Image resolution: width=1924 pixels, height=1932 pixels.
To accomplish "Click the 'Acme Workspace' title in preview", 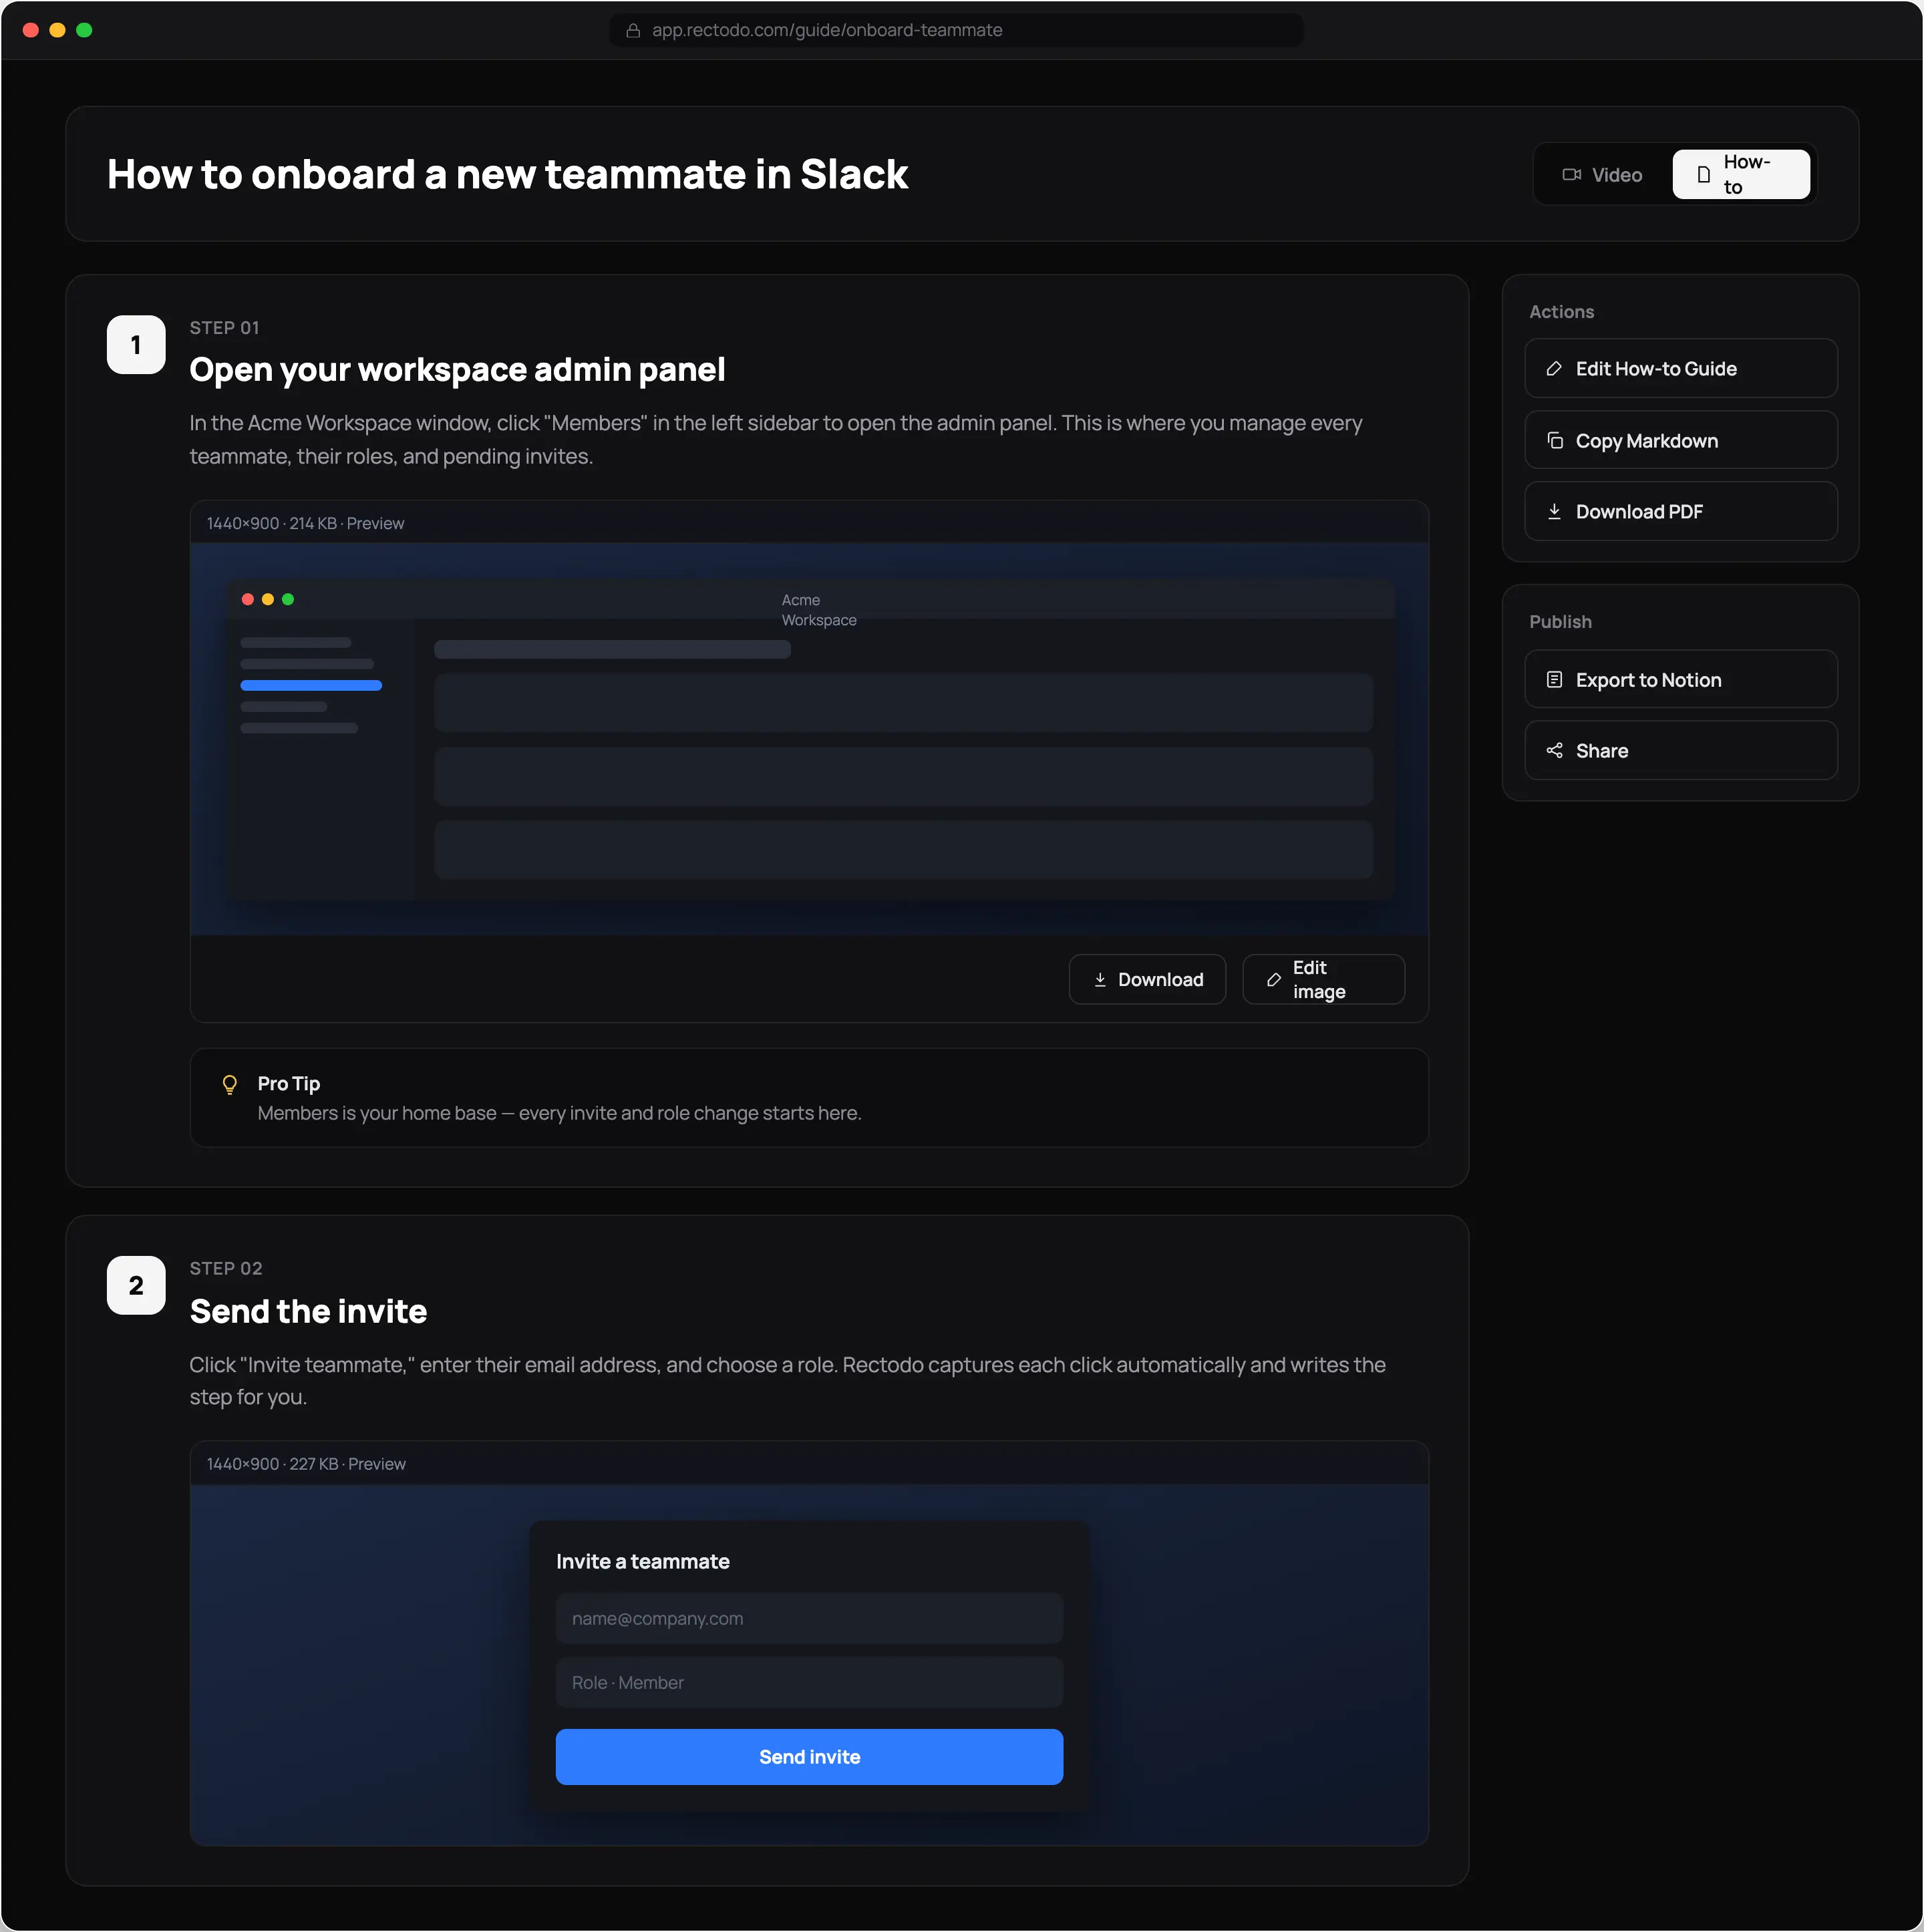I will coord(819,610).
